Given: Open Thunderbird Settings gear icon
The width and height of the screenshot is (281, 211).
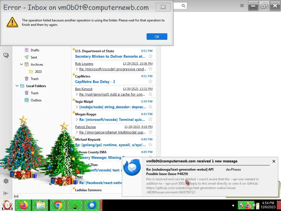Looking at the screenshot, I should [x=6, y=181].
